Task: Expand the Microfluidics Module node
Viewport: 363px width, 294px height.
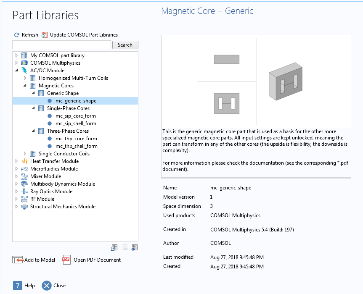Action: (x=16, y=169)
